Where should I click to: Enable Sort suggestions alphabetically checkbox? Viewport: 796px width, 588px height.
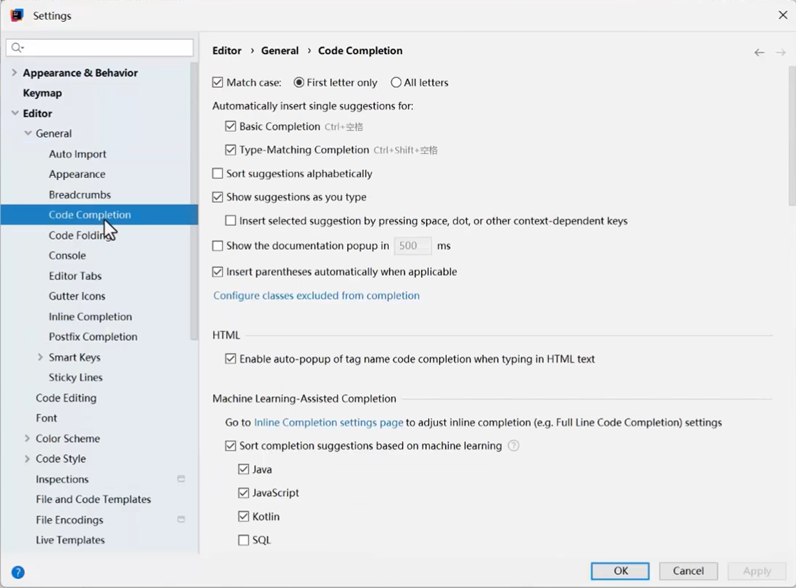218,174
